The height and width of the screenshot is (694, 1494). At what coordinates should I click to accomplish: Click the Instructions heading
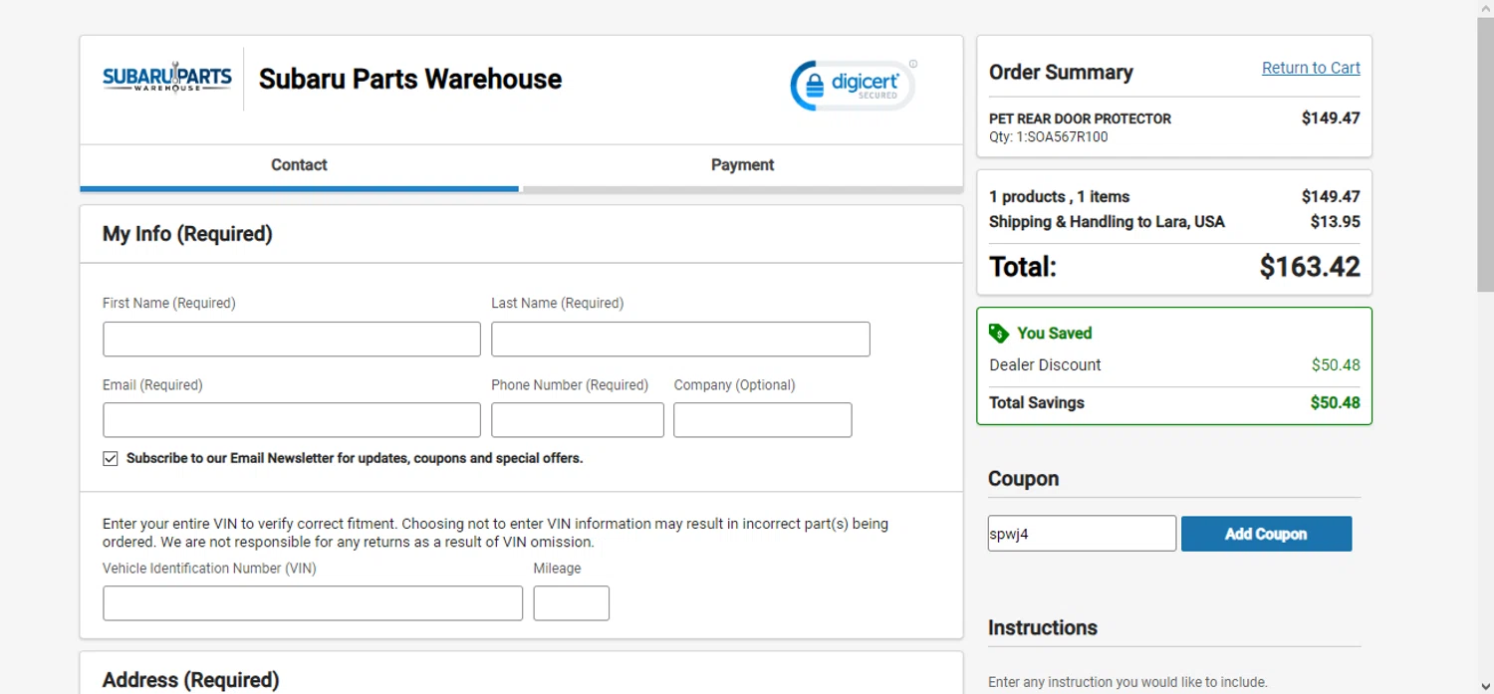(x=1043, y=628)
